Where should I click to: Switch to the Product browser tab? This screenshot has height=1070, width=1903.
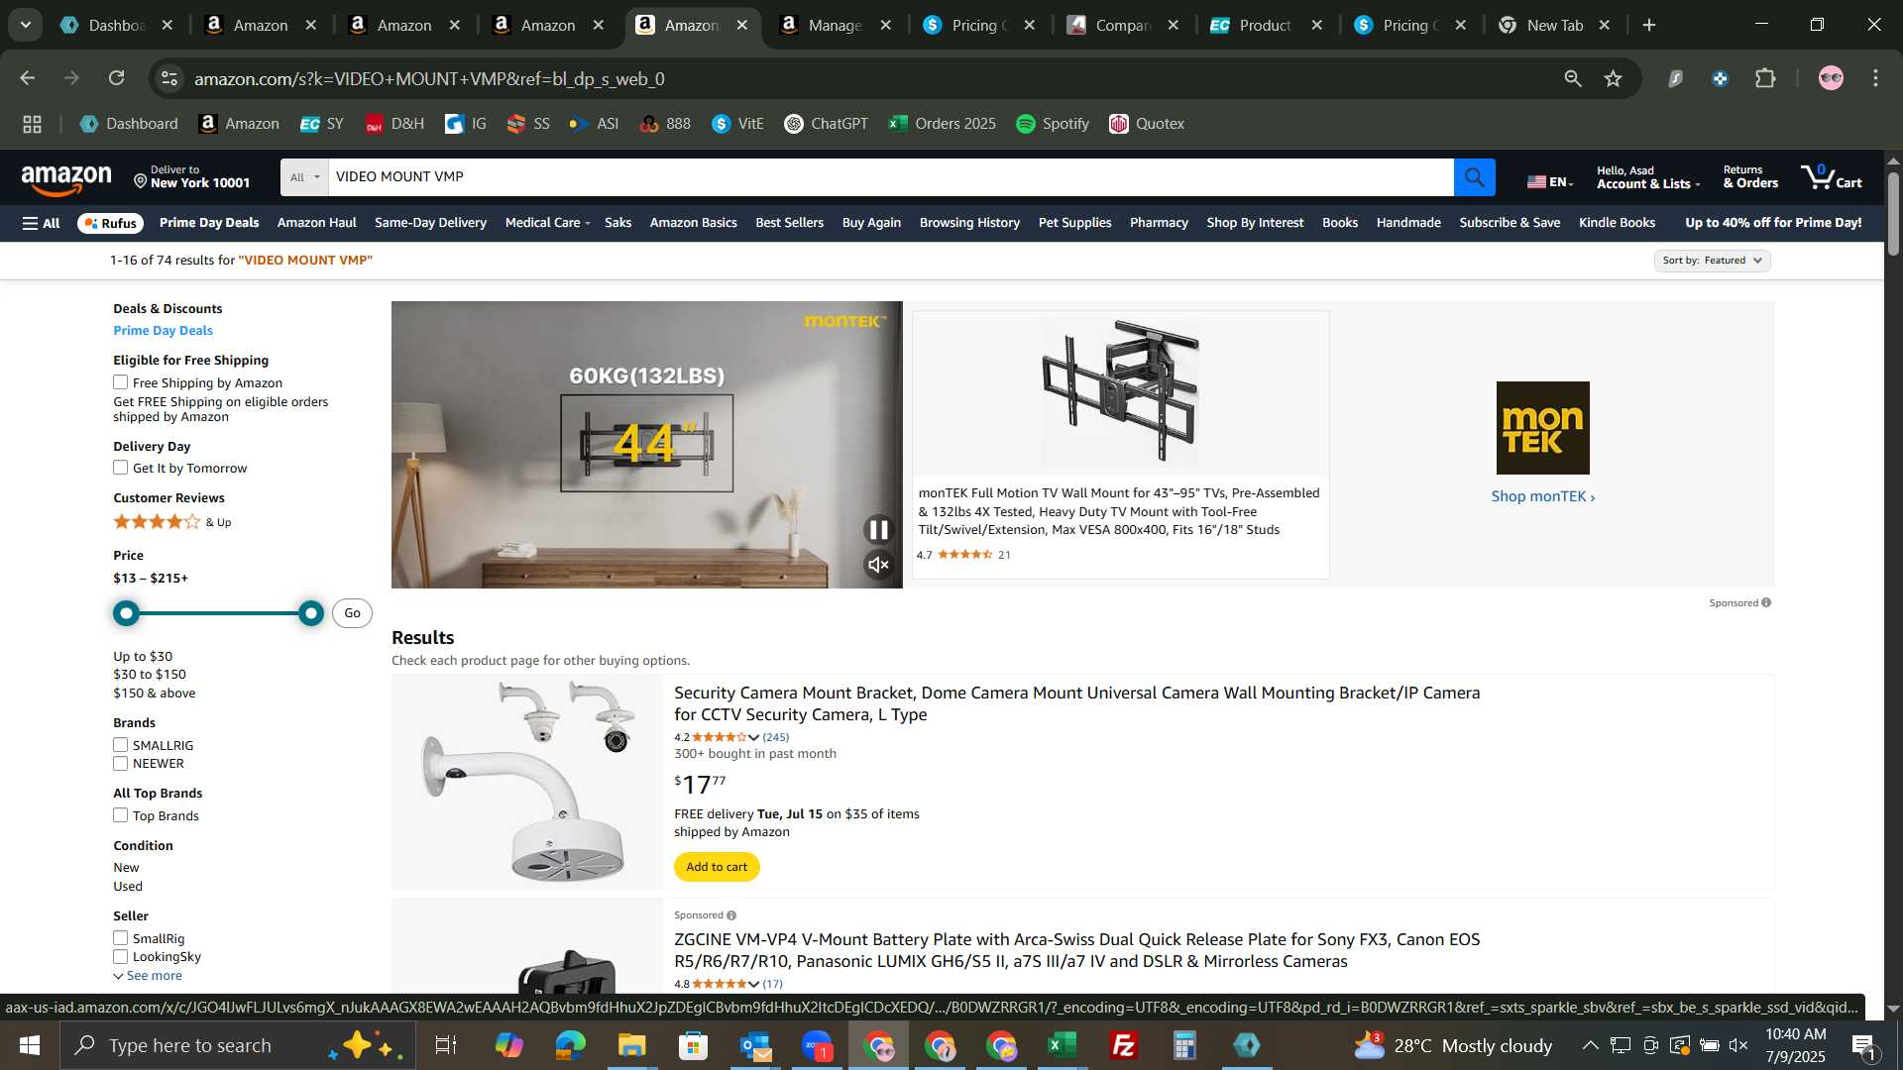[1266, 25]
